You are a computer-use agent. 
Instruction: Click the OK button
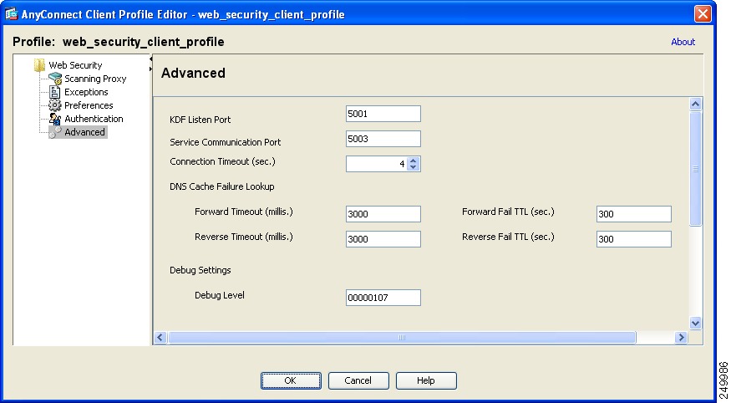coord(291,380)
